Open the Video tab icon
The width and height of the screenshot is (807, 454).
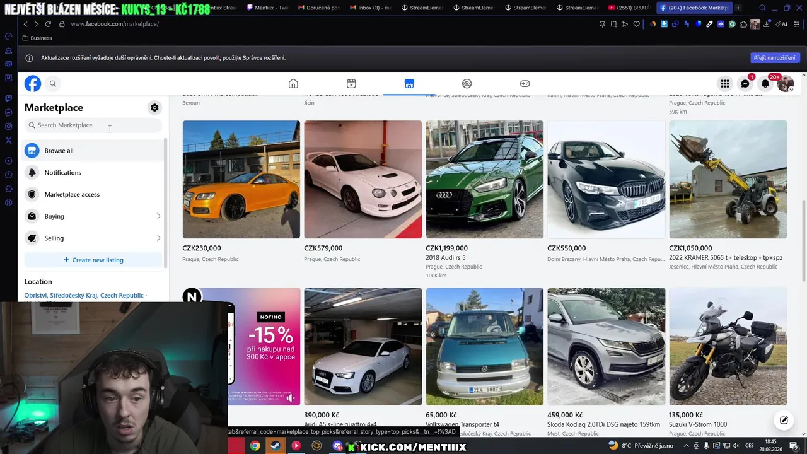click(x=351, y=83)
